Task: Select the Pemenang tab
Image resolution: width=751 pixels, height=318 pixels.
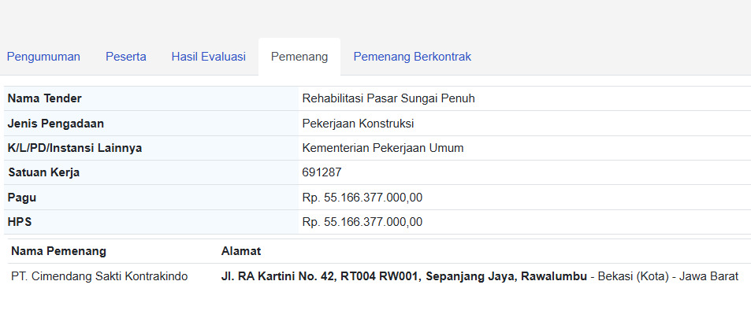Action: [299, 57]
